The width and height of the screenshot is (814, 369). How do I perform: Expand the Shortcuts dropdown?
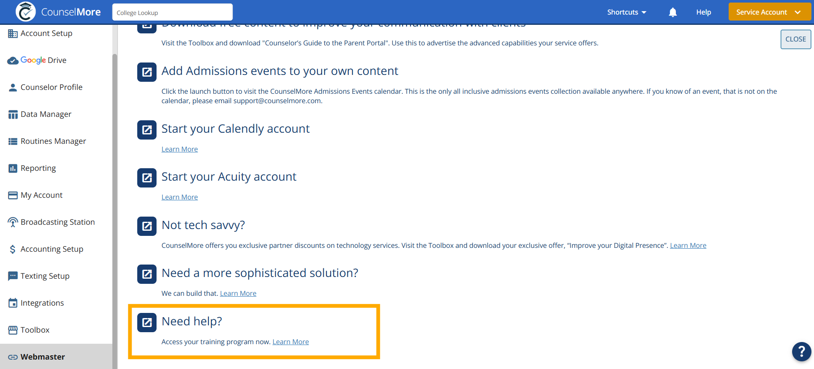point(626,12)
